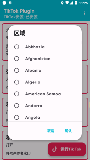Select the Afghanistan radio button
This screenshot has height=160, width=90.
click(x=16, y=59)
